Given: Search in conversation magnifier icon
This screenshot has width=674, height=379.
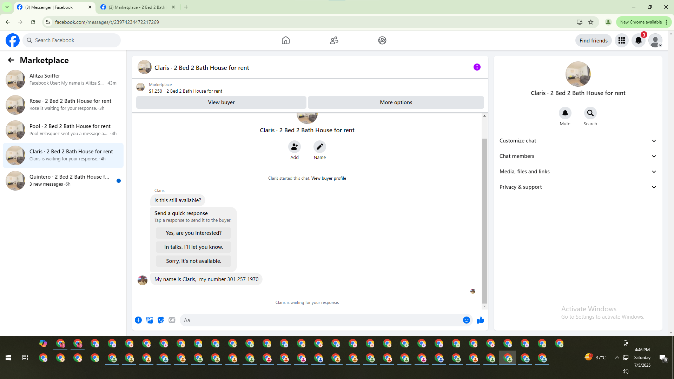Looking at the screenshot, I should [x=590, y=113].
